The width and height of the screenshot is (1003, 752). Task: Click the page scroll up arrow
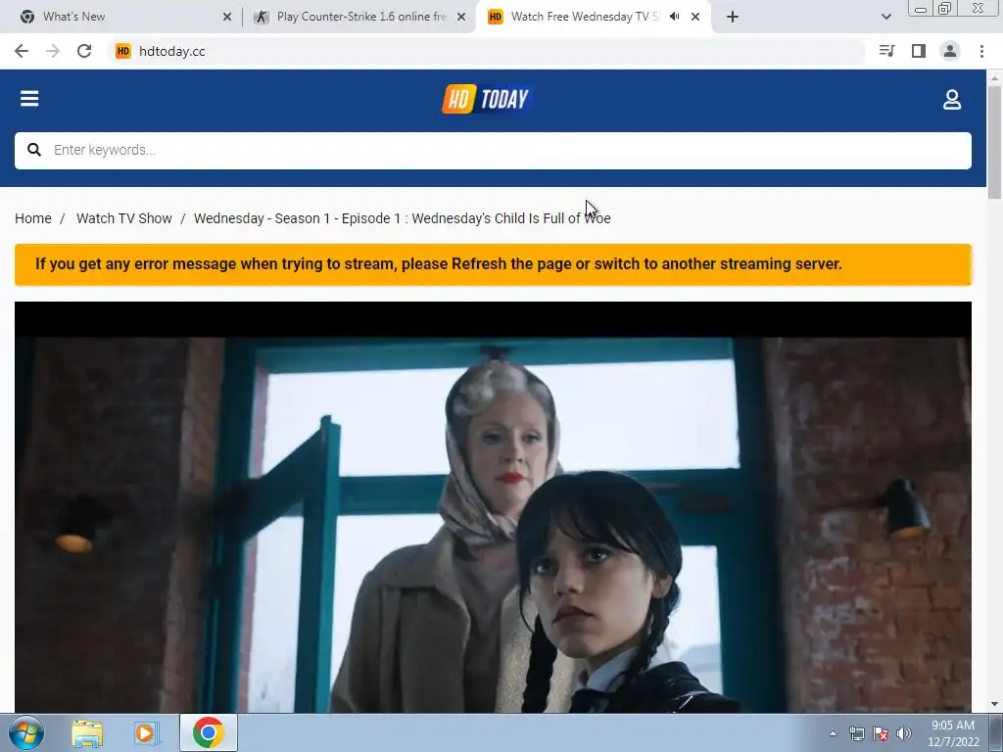click(x=995, y=77)
